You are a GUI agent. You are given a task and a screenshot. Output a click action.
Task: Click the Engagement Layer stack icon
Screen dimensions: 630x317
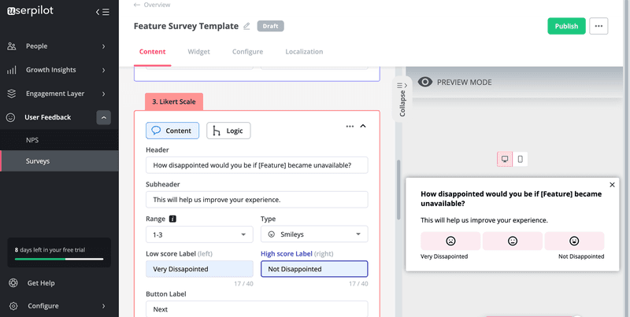[x=12, y=94]
